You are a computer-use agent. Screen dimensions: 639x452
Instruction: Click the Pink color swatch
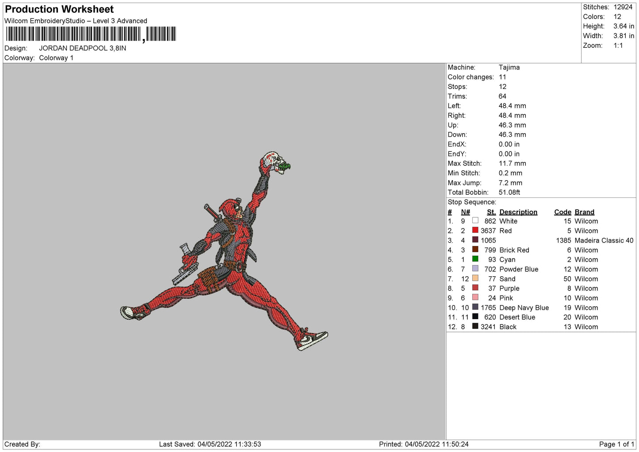coord(475,297)
